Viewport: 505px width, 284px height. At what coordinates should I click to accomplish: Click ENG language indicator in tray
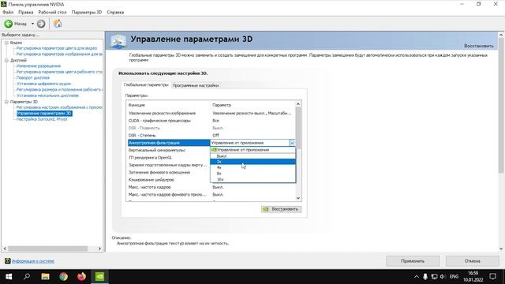point(454,277)
